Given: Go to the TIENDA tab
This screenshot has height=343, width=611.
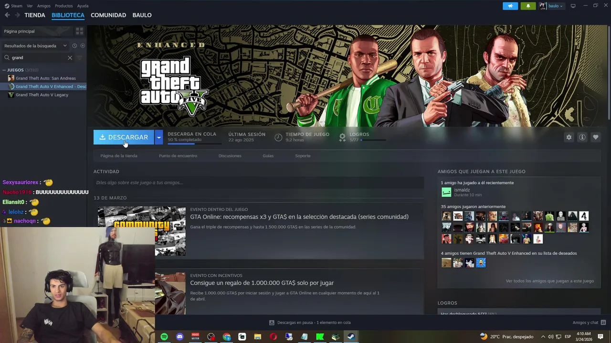Looking at the screenshot, I should point(35,15).
